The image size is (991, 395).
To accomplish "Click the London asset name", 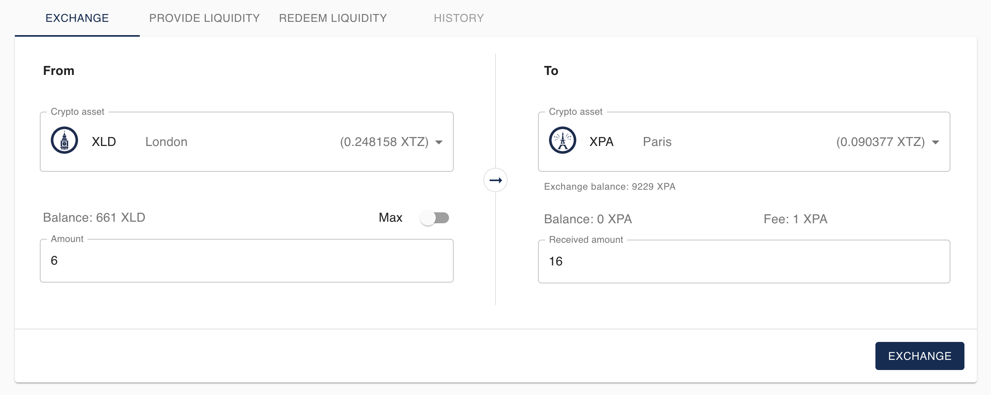I will 166,142.
